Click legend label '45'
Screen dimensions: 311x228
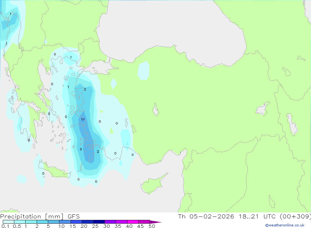(x=141, y=226)
